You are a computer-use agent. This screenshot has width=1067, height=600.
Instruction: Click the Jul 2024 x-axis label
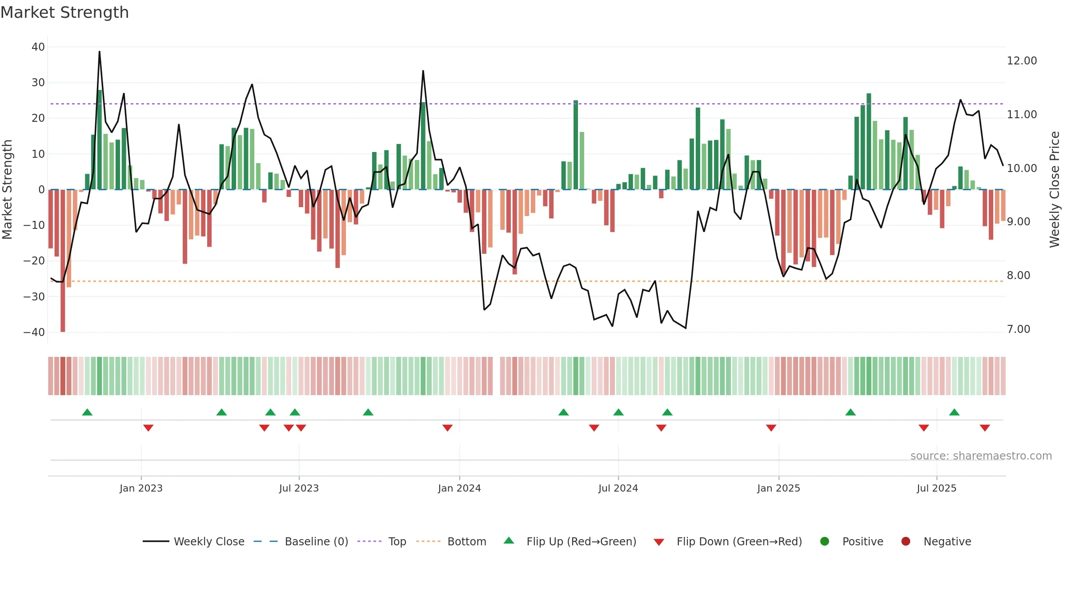point(618,488)
